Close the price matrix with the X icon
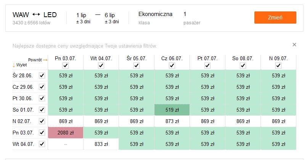The height and width of the screenshot is (160, 307). click(x=294, y=45)
